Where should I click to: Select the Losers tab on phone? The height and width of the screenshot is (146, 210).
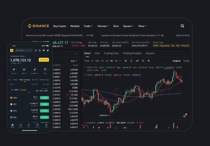point(15,80)
